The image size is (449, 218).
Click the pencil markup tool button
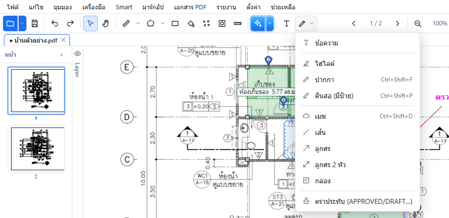pyautogui.click(x=302, y=23)
